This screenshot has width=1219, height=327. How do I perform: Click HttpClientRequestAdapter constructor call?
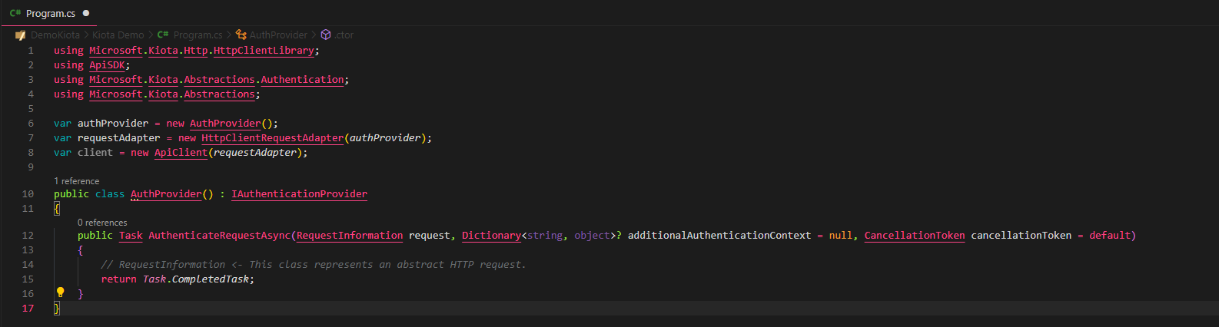click(x=272, y=137)
